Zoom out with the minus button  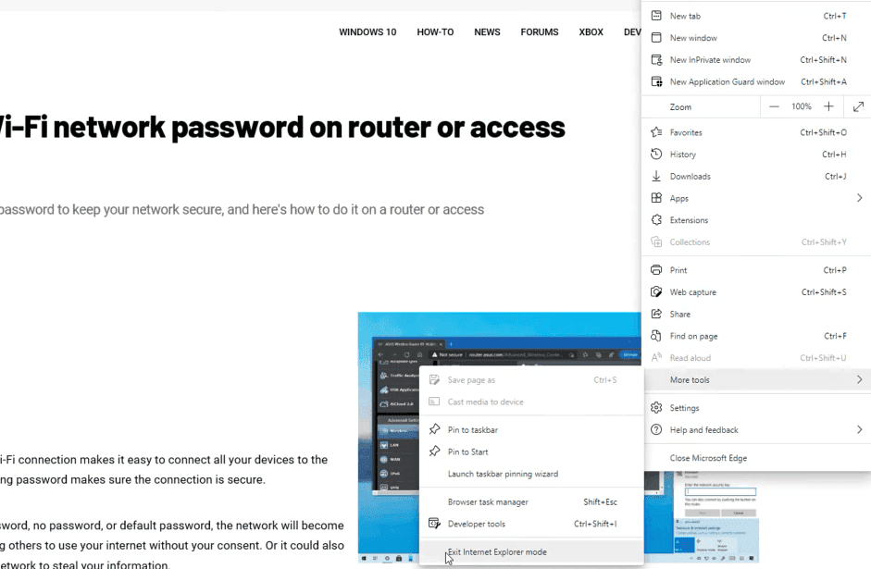tap(774, 106)
